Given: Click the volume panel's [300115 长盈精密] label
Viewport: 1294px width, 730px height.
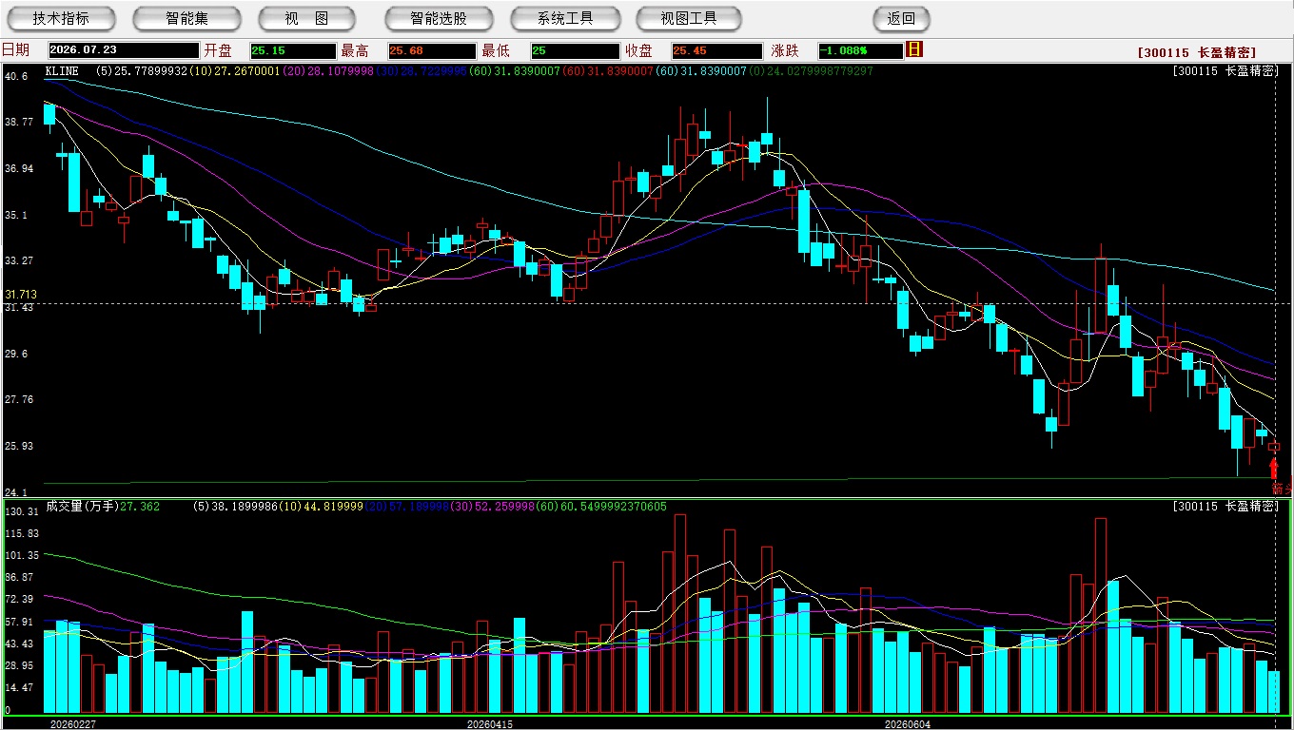Looking at the screenshot, I should [1226, 507].
